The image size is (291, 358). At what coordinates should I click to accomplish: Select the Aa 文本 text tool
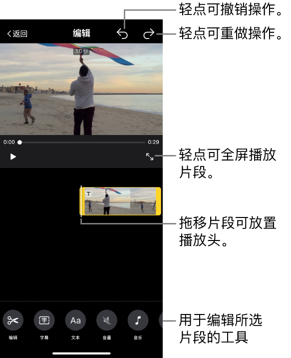[75, 320]
